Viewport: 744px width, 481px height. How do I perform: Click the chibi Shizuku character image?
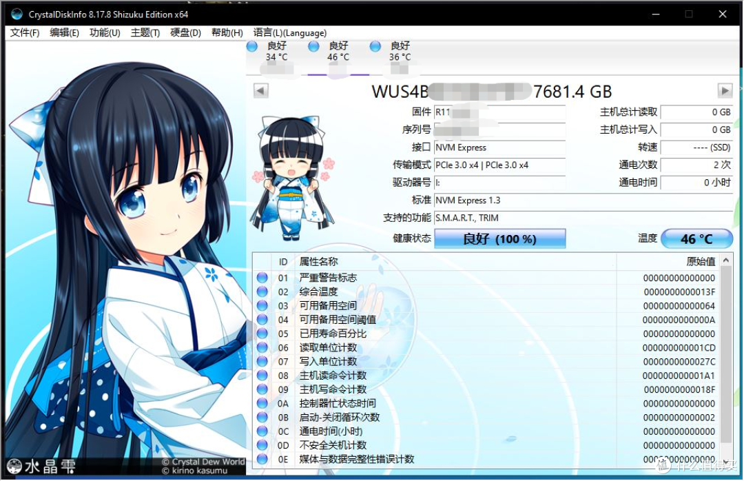click(x=293, y=178)
